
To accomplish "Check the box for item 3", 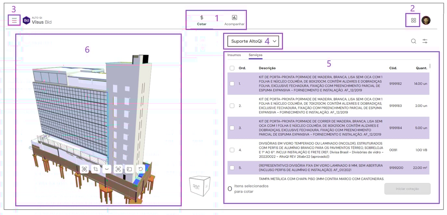I will click(232, 128).
